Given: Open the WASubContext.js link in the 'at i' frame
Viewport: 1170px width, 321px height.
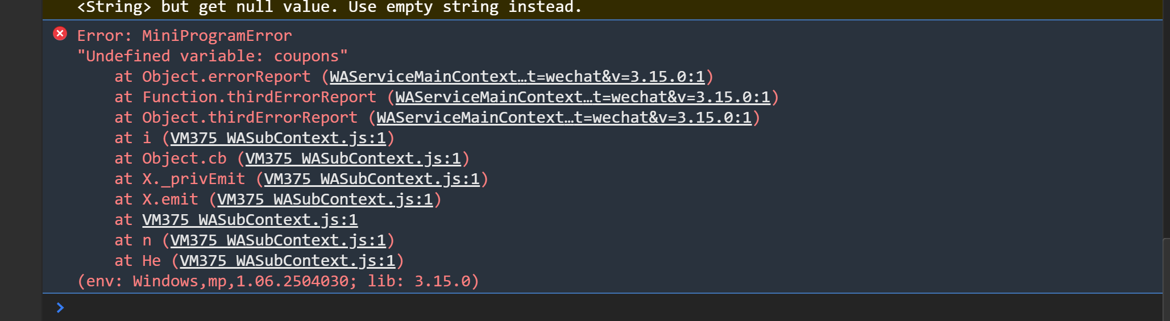Looking at the screenshot, I should coord(278,138).
